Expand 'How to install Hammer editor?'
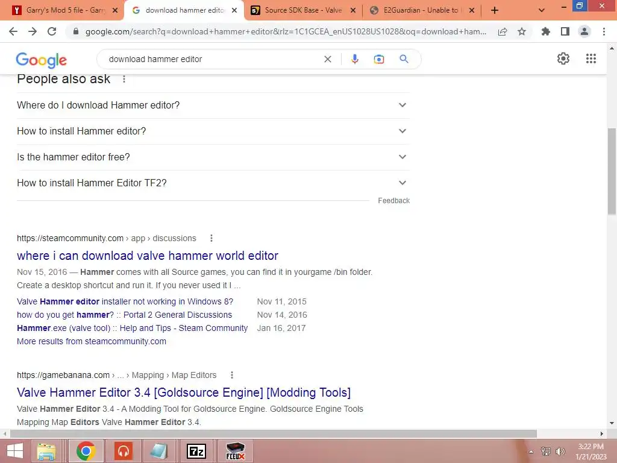This screenshot has width=617, height=463. [x=213, y=131]
